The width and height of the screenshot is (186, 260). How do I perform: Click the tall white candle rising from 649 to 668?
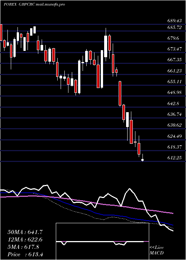(x=79, y=77)
